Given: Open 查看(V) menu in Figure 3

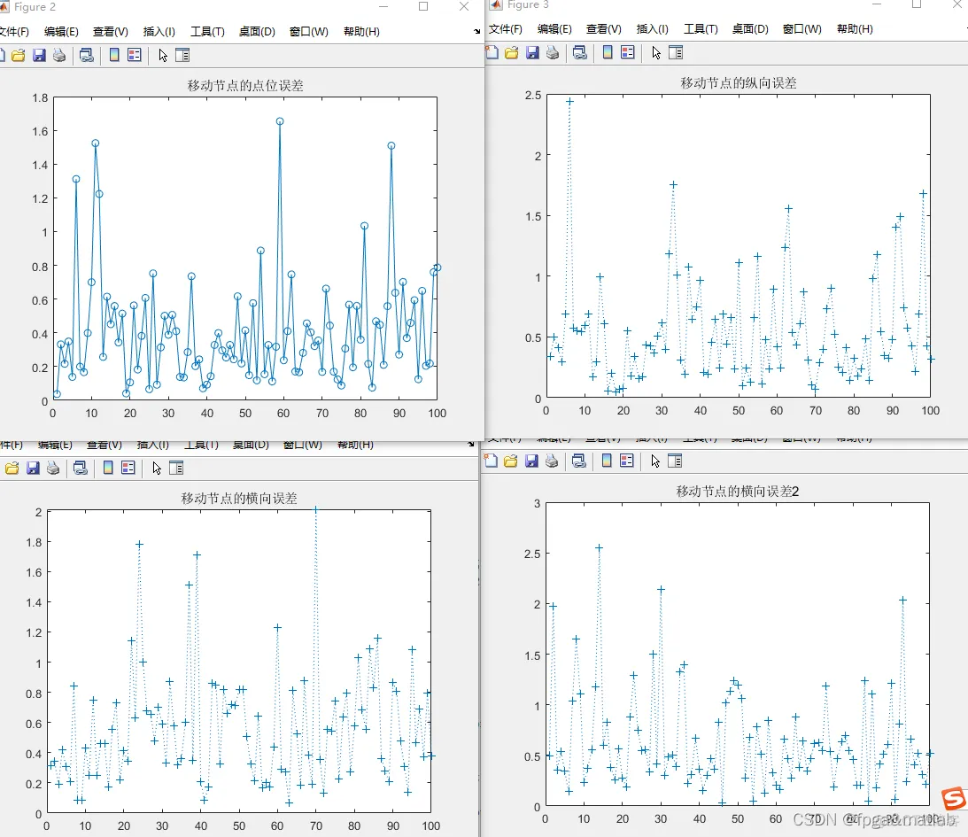Looking at the screenshot, I should [x=604, y=29].
